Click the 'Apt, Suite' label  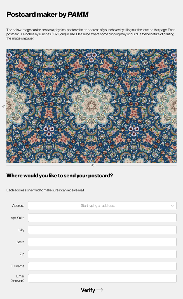(17, 218)
